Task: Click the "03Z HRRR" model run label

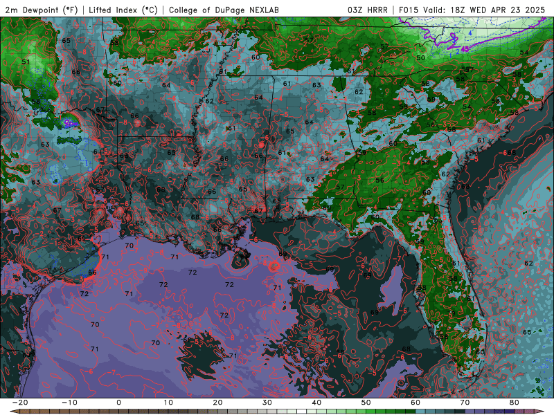Action: pyautogui.click(x=368, y=10)
